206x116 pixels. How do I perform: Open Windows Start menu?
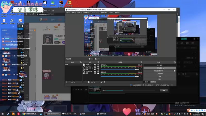tap(3, 114)
